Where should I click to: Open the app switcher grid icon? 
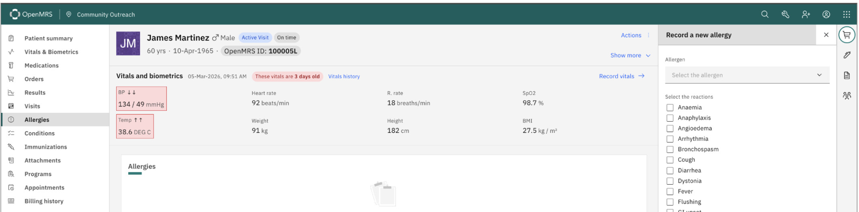tap(847, 14)
